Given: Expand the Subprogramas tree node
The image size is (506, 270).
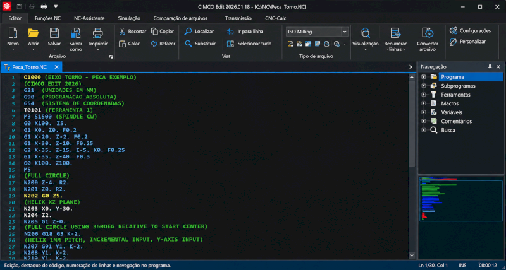Looking at the screenshot, I should (423, 86).
